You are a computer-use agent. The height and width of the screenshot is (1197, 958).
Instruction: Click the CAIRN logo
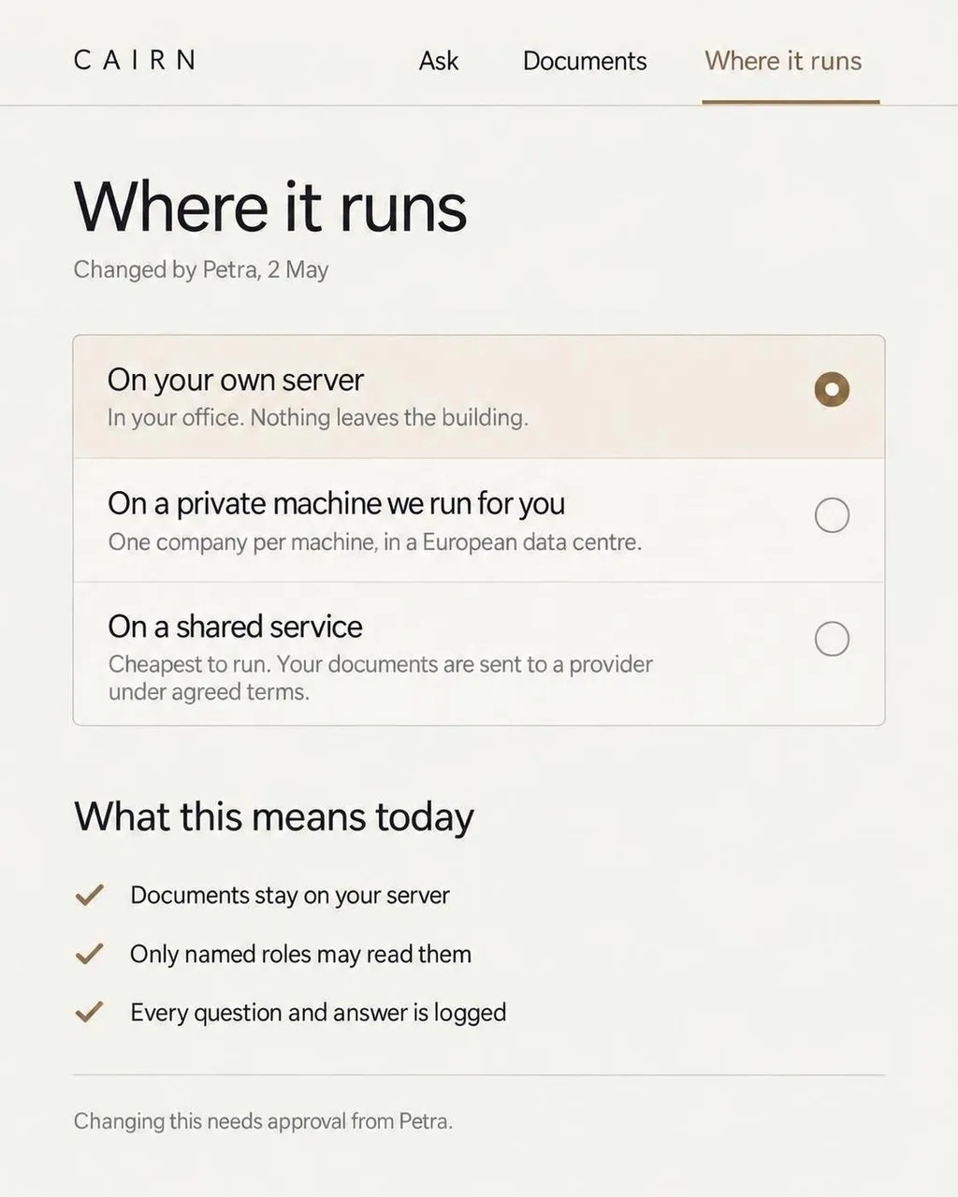[135, 61]
